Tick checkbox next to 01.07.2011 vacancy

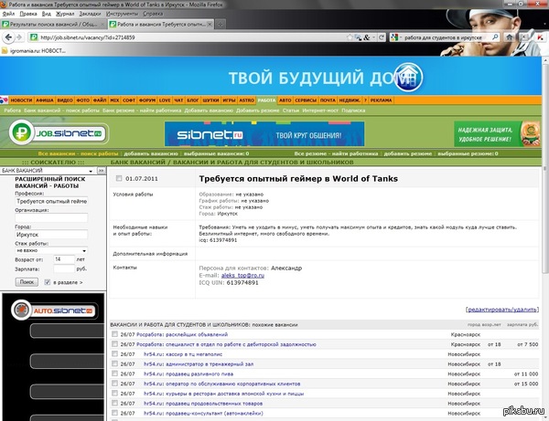[119, 178]
